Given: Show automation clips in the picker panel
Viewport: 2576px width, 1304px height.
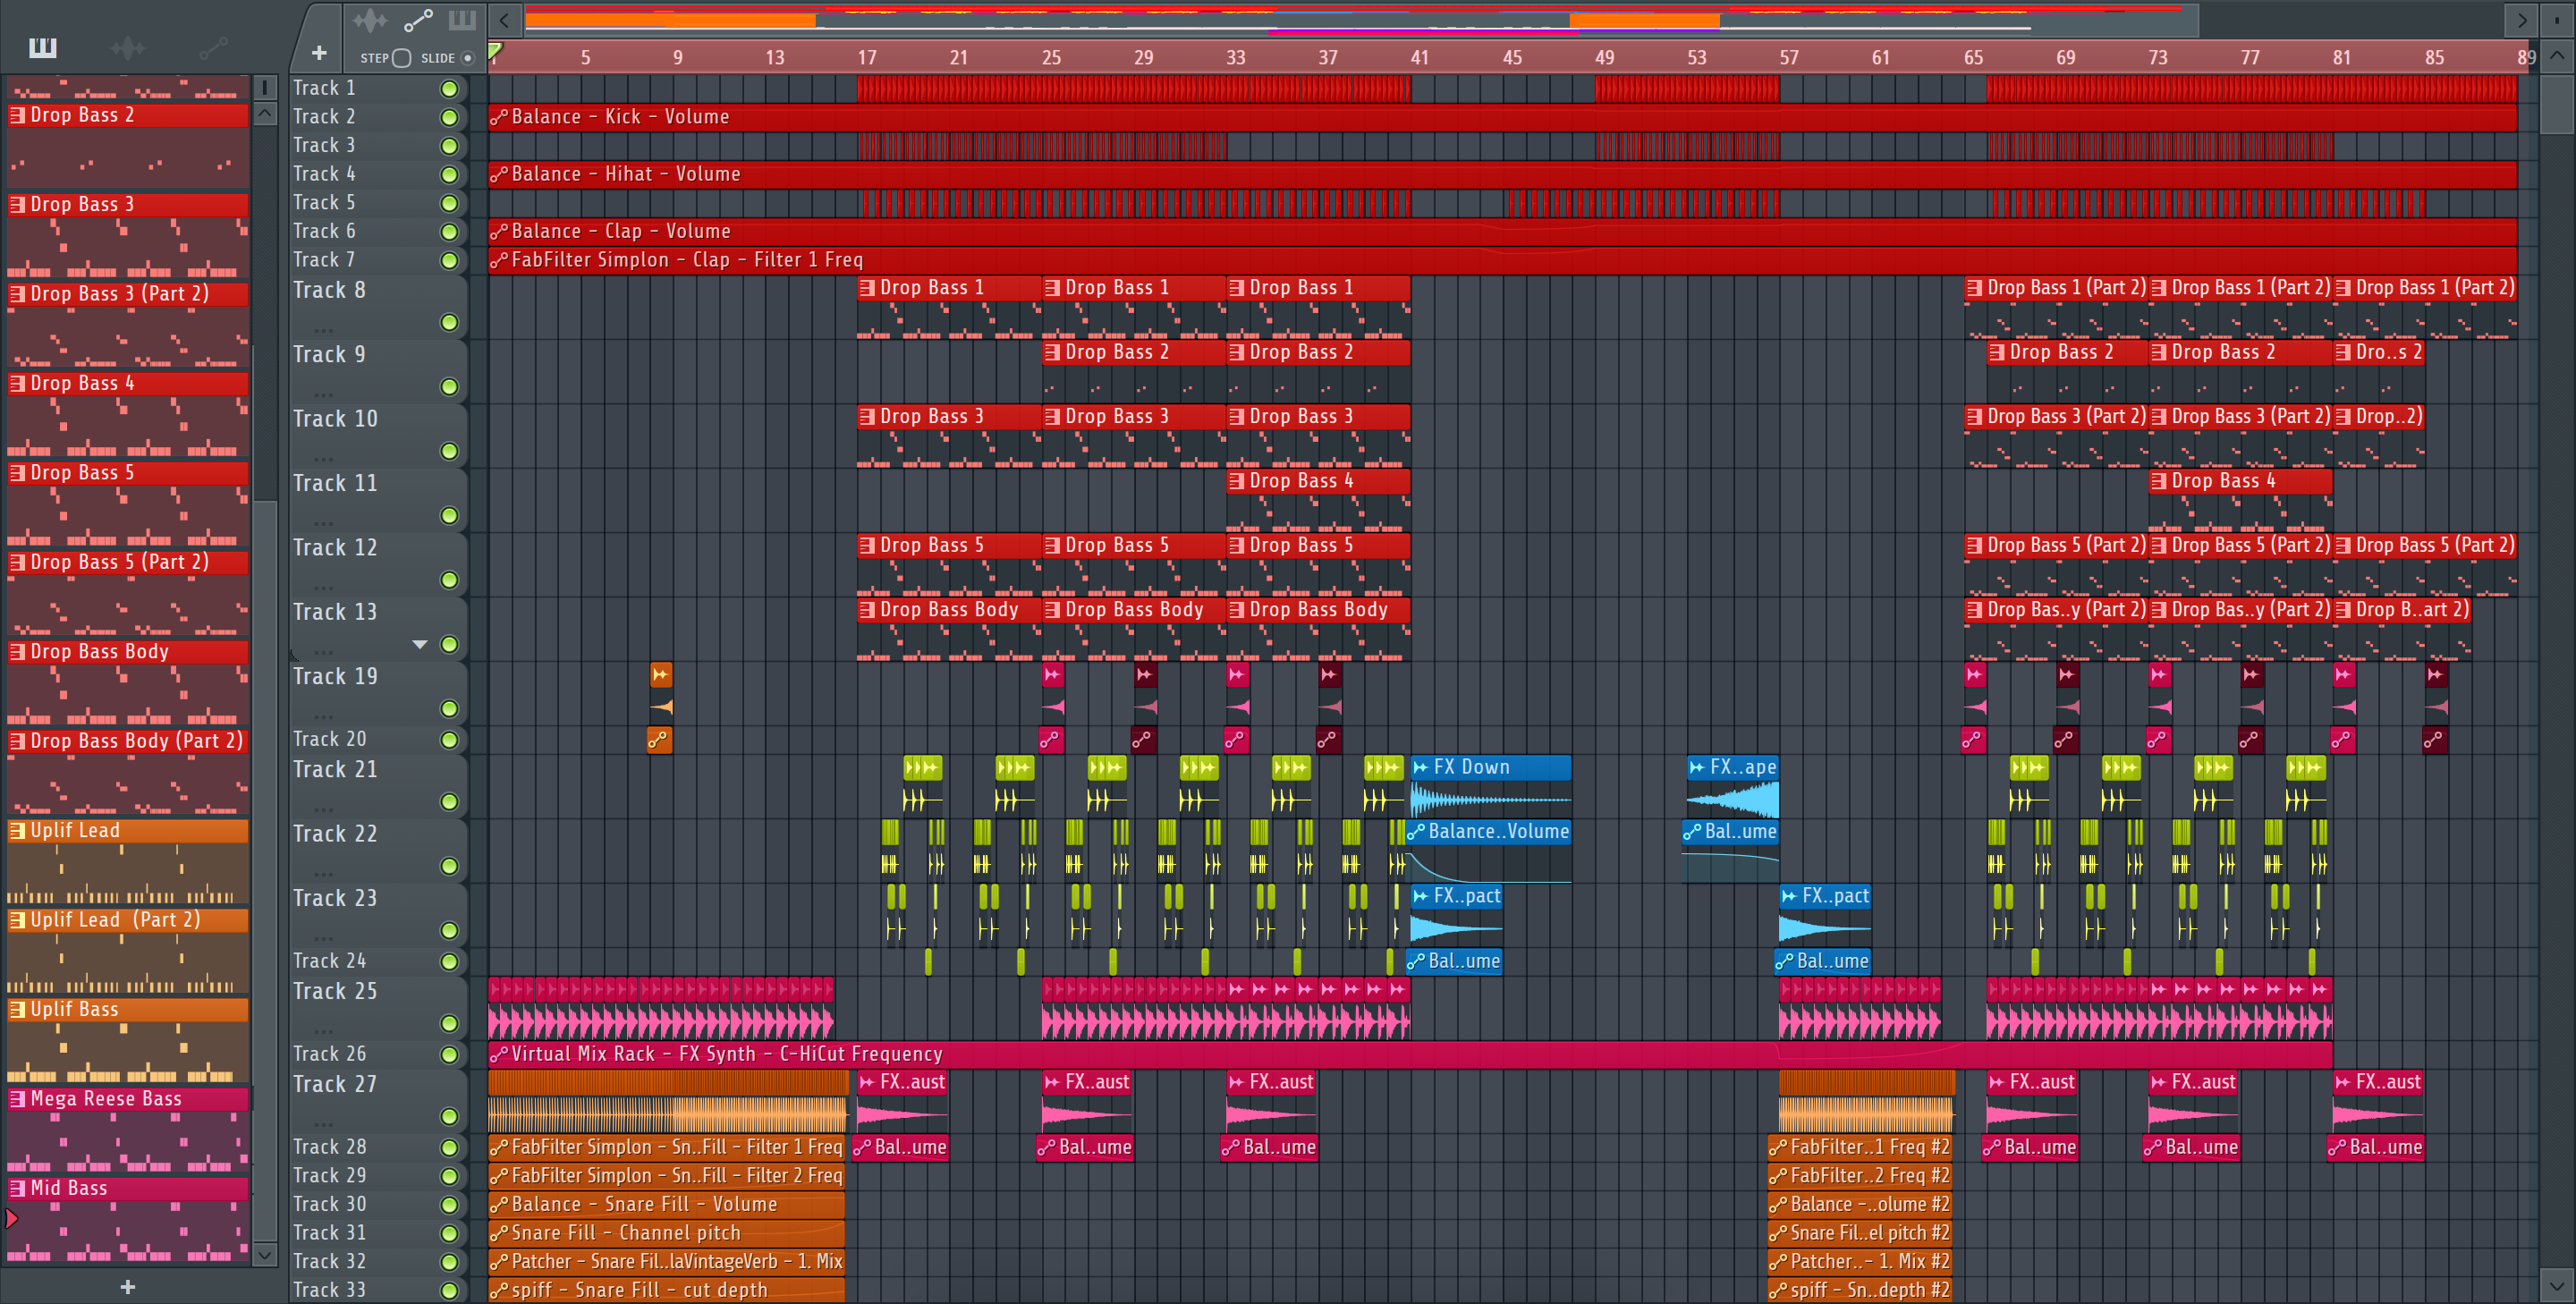Looking at the screenshot, I should click(213, 47).
